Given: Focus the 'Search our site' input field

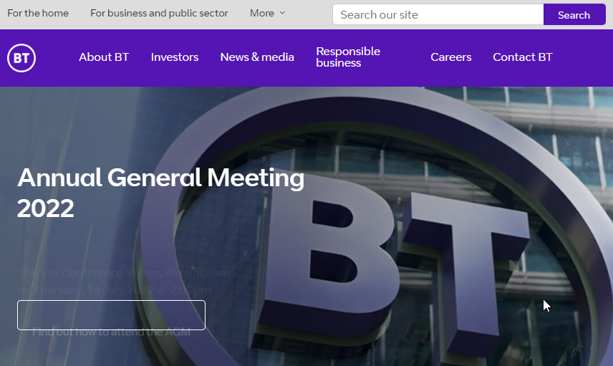Looking at the screenshot, I should coord(438,14).
